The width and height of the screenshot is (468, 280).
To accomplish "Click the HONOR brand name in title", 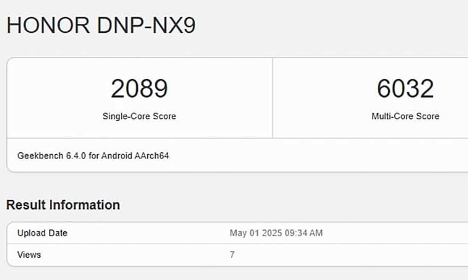I will point(49,26).
